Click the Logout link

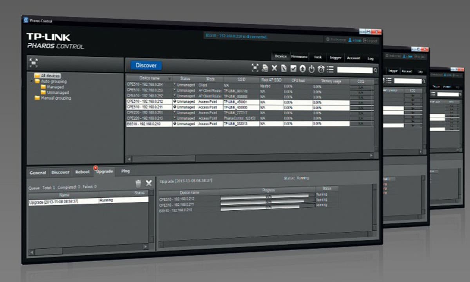coord(371,40)
